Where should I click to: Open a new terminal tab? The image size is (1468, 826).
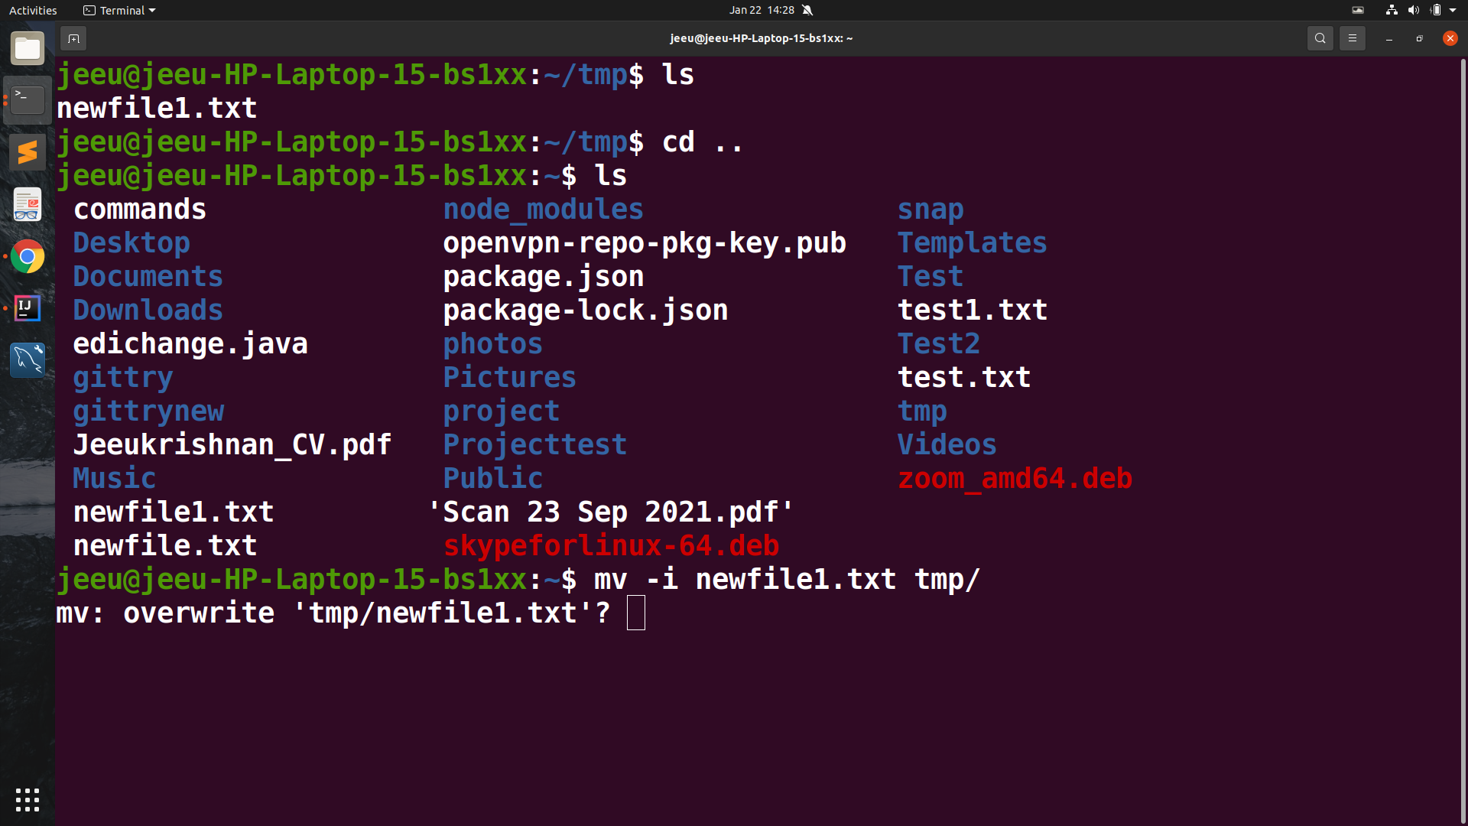(73, 38)
